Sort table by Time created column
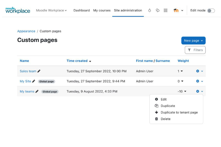Image resolution: width=221 pixels, height=147 pixels. point(79,61)
